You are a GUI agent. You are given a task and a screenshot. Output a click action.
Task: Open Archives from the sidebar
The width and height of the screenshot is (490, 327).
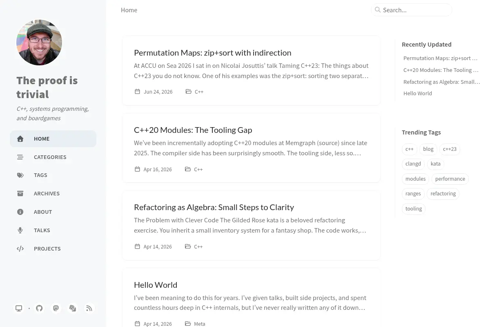point(53,193)
